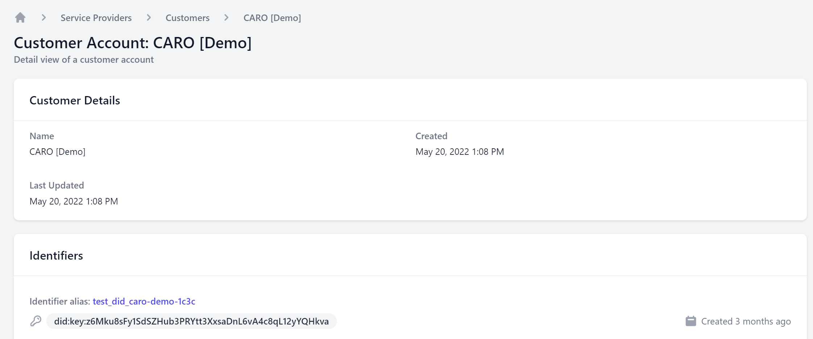
Task: Navigate to the Customers breadcrumb entry
Action: click(x=187, y=17)
